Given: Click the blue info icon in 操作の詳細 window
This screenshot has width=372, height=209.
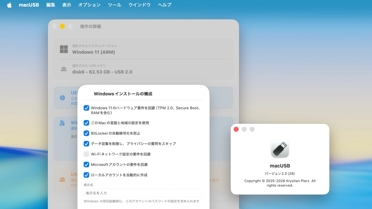Looking at the screenshot, I should pos(62,98).
